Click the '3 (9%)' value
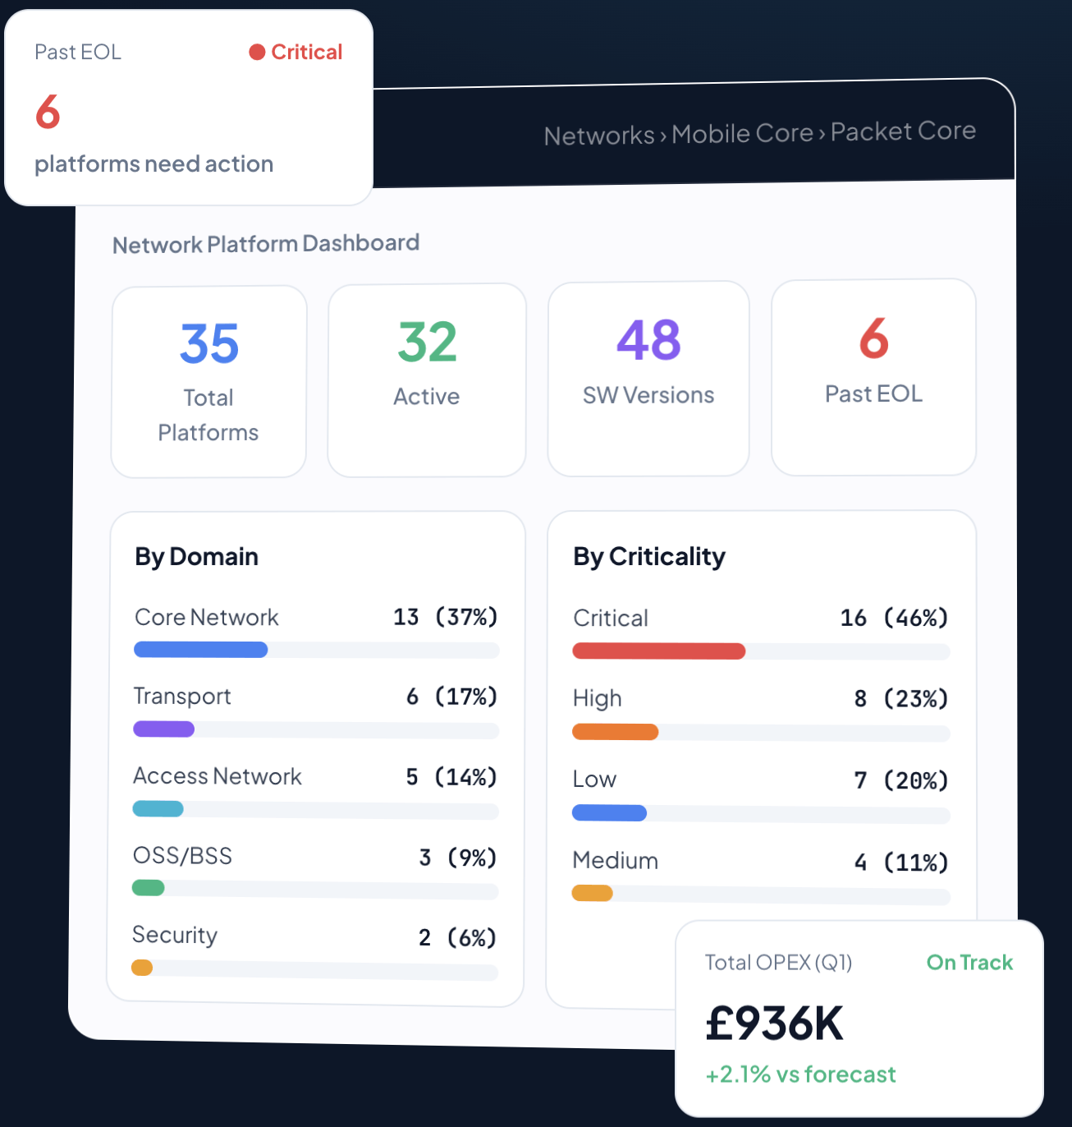 pos(458,858)
